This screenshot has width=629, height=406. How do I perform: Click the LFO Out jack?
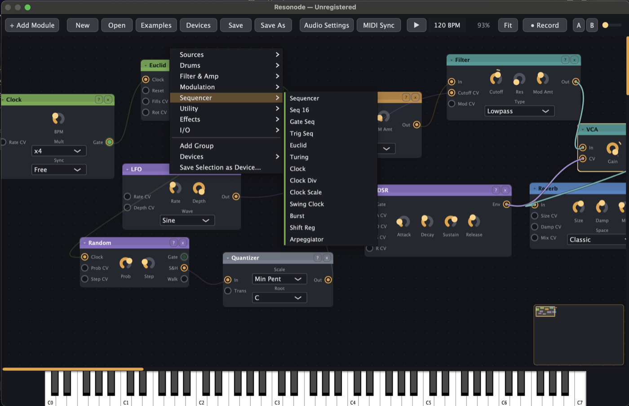click(236, 196)
